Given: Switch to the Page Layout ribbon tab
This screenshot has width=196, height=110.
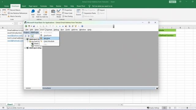Looking at the screenshot, I should click(33, 6).
